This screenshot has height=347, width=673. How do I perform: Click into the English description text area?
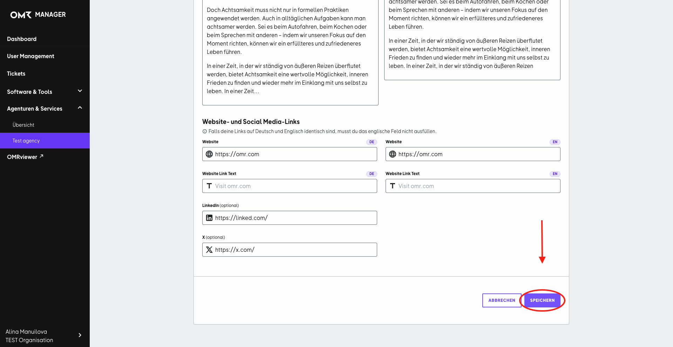coord(472,40)
